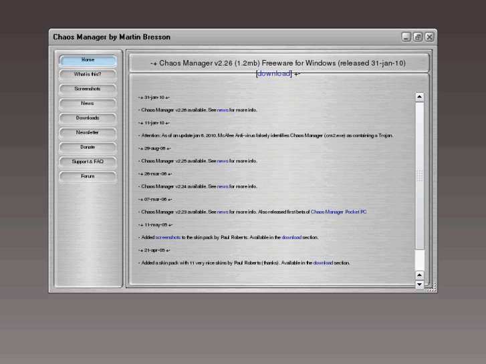Click download link in 21-apr-05 entry
This screenshot has height=364, width=486.
click(x=323, y=262)
